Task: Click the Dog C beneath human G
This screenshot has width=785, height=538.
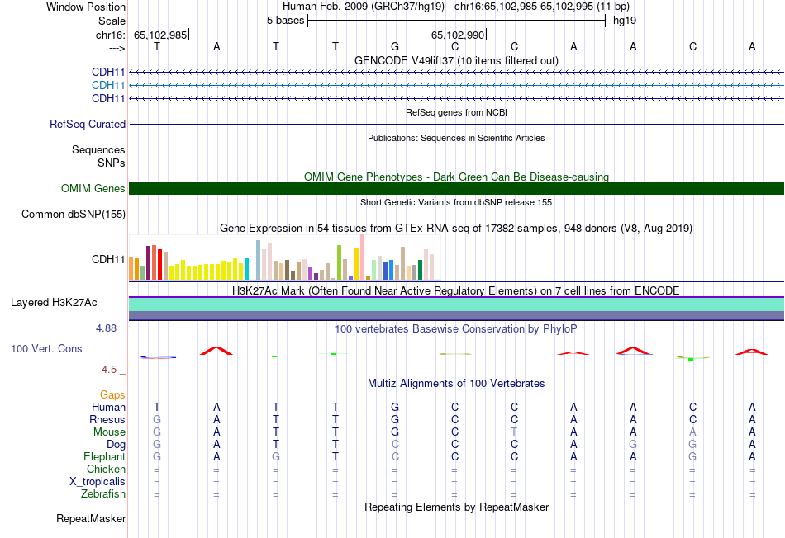Action: [395, 445]
